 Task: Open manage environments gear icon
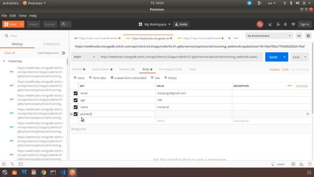(308, 36)
